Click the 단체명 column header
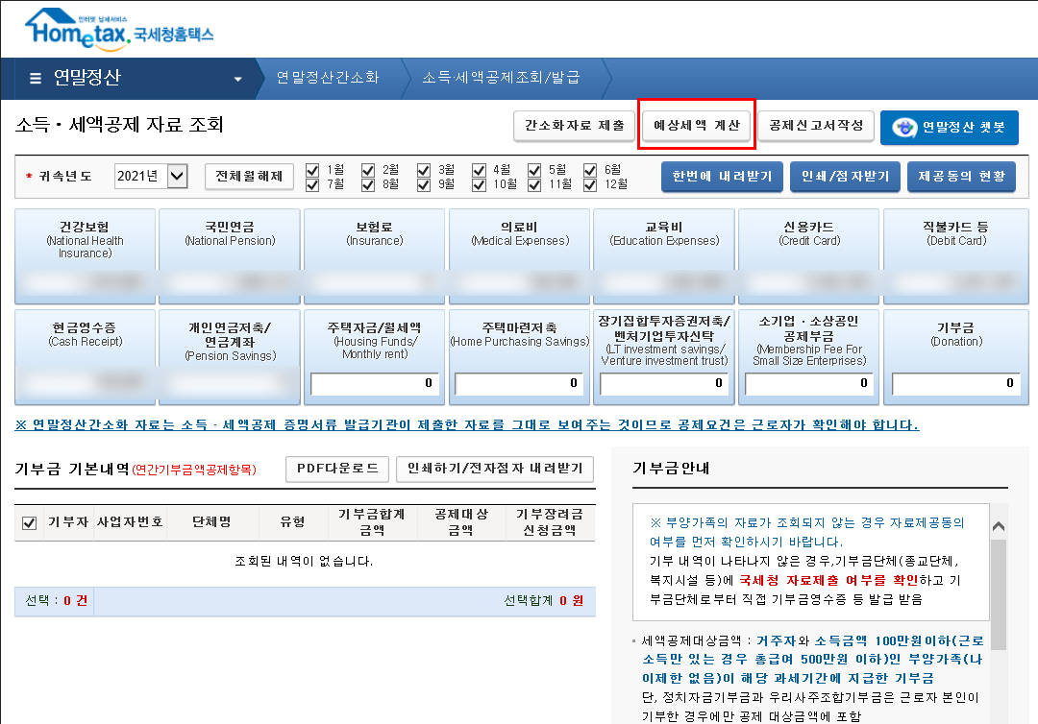Viewport: 1038px width, 724px height. (211, 522)
